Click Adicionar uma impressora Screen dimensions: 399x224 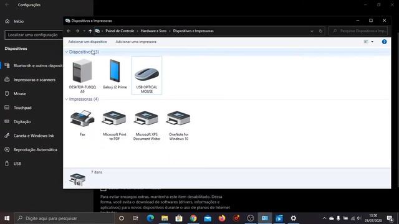click(136, 42)
